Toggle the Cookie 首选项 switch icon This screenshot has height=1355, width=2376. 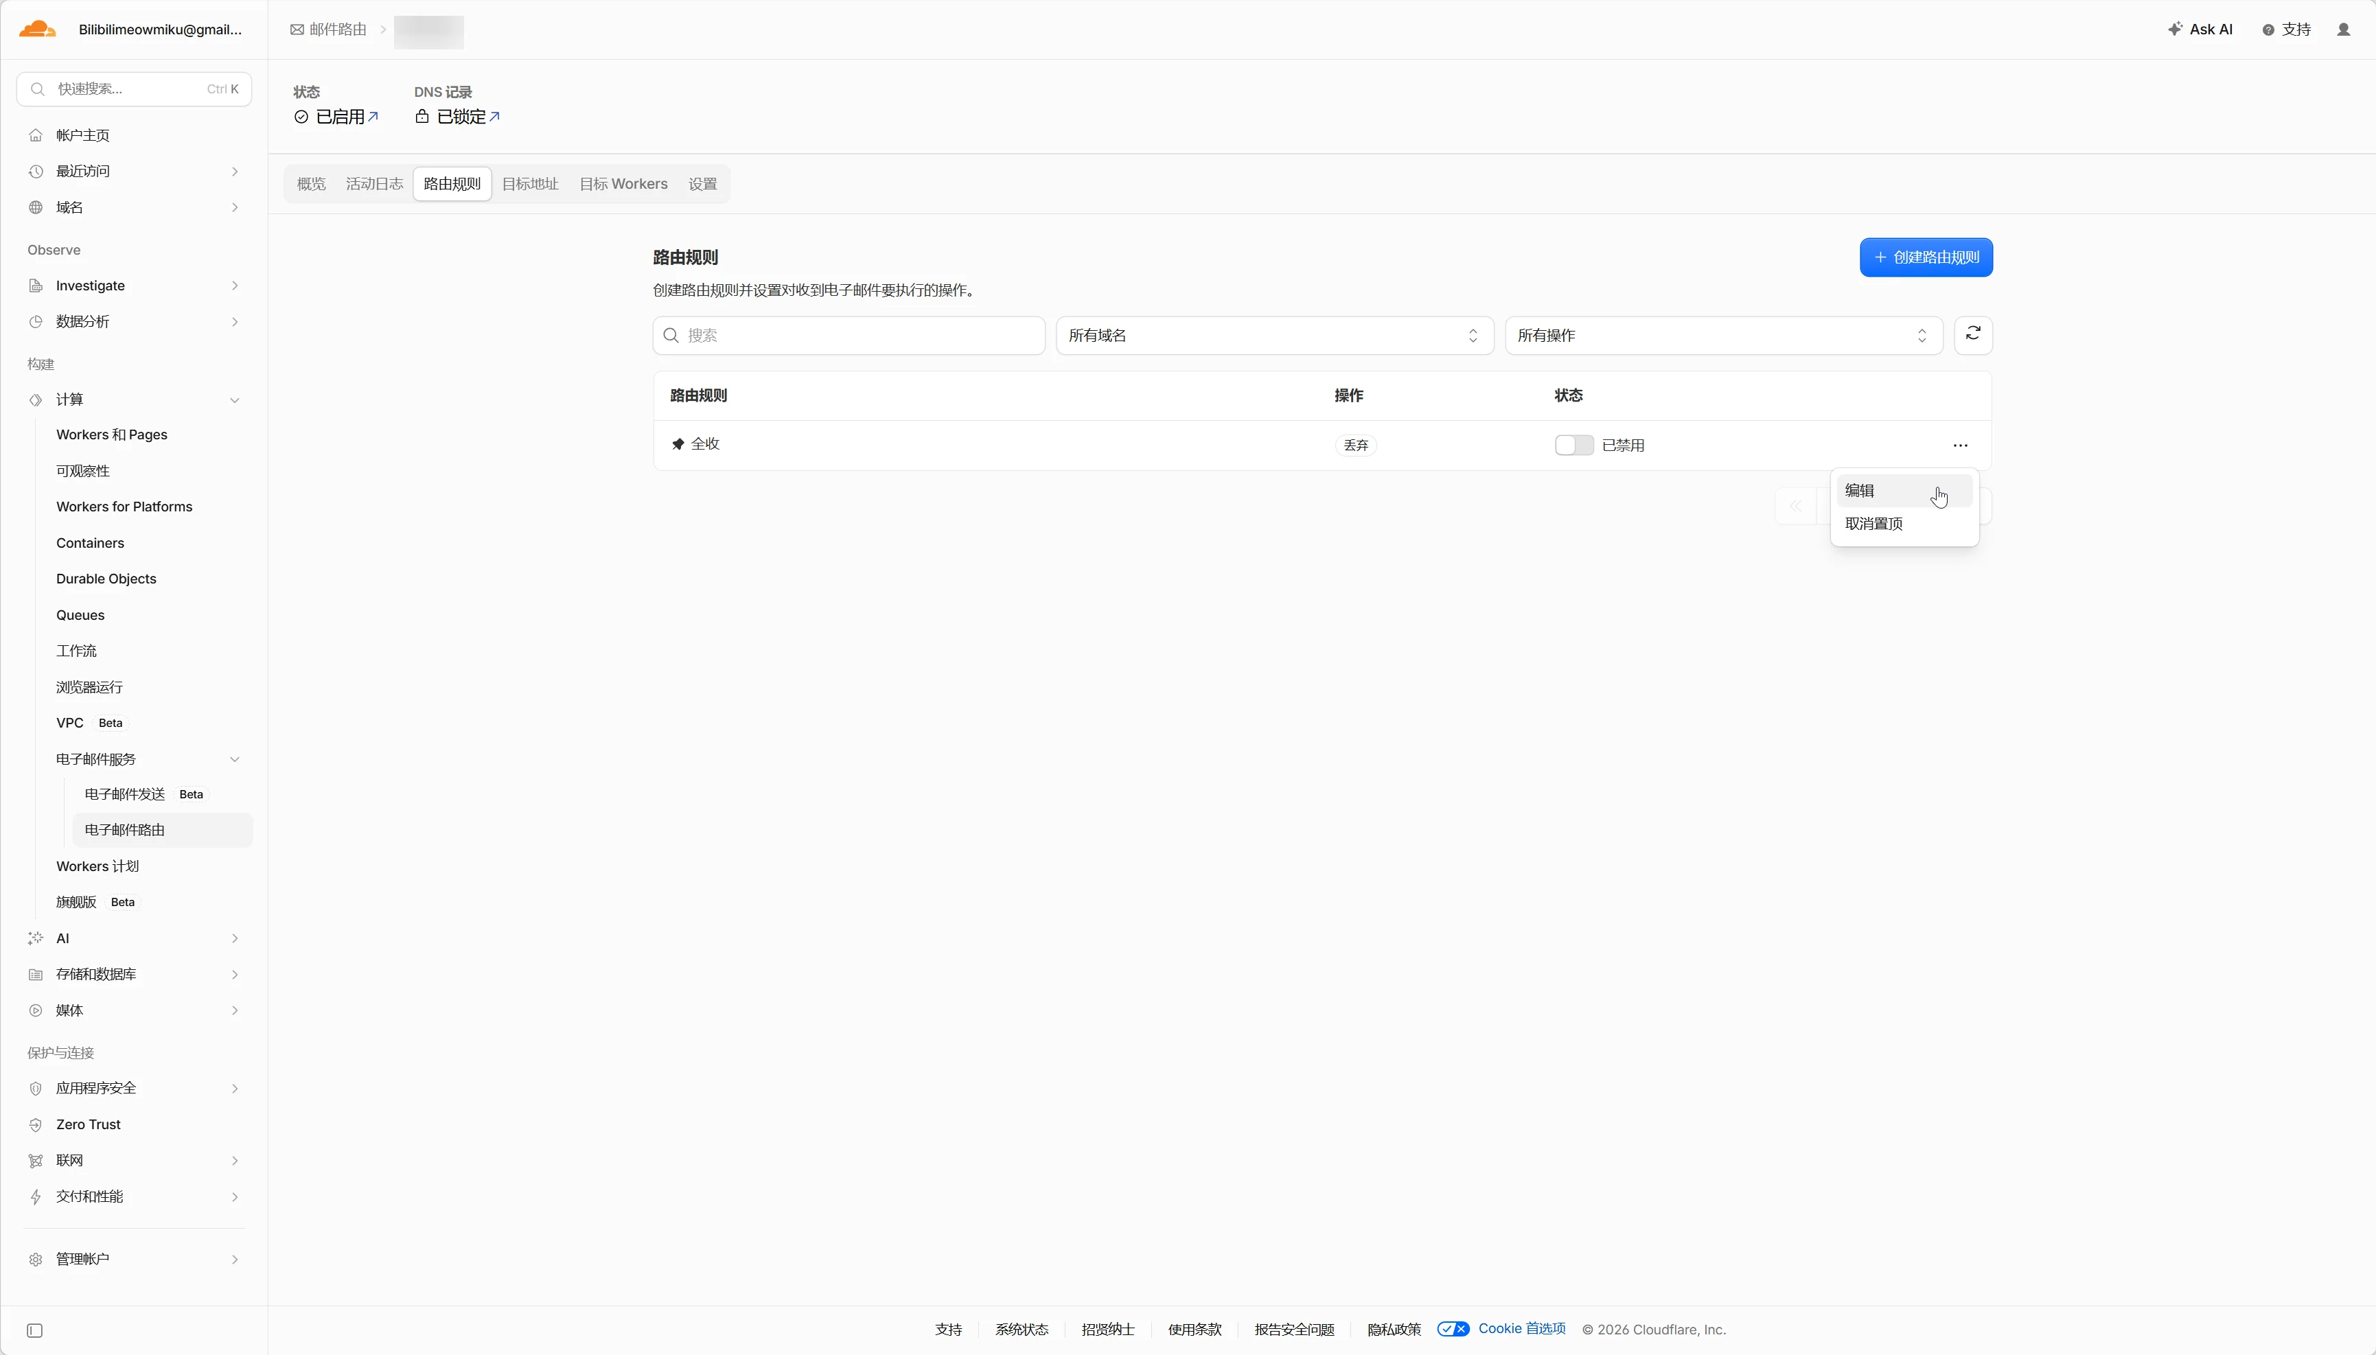click(1453, 1329)
